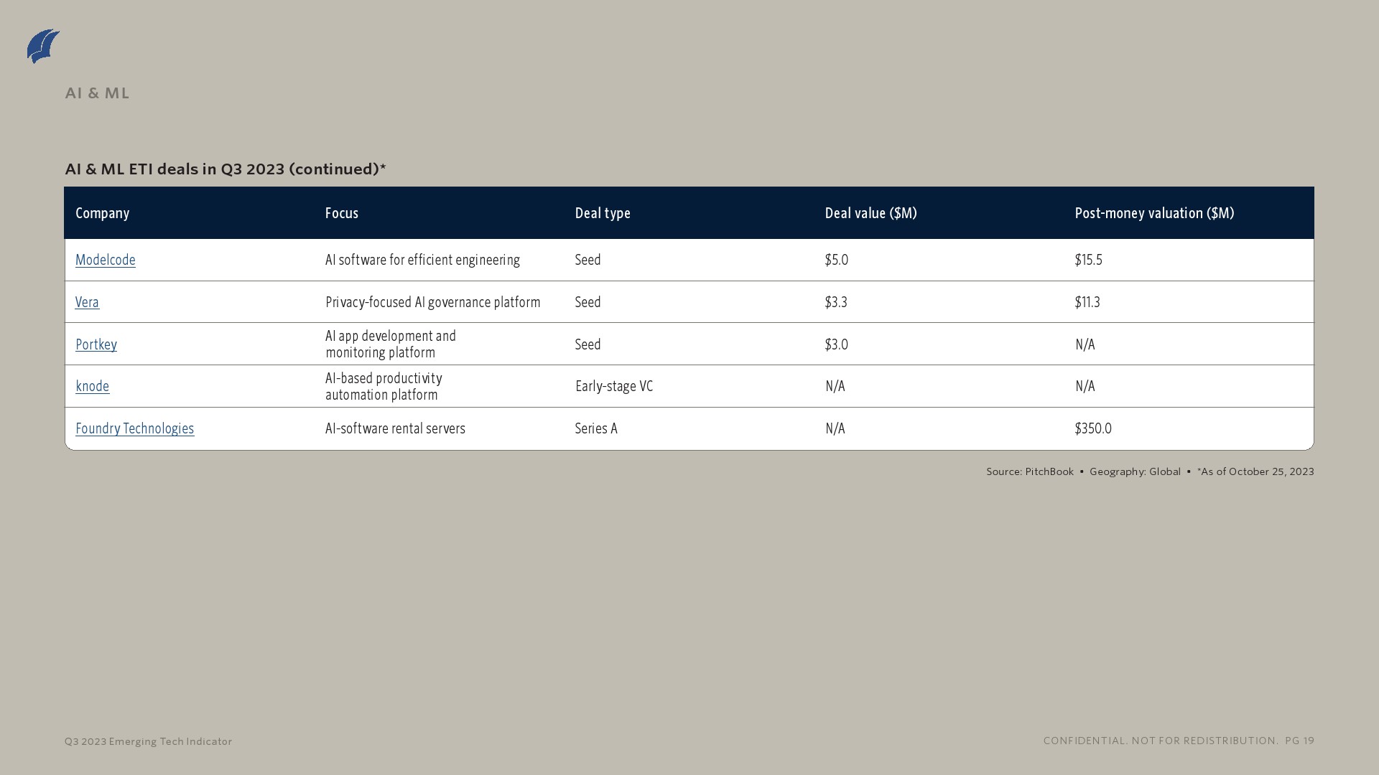The width and height of the screenshot is (1379, 775).
Task: Click the Series A deal type cell
Action: (596, 428)
